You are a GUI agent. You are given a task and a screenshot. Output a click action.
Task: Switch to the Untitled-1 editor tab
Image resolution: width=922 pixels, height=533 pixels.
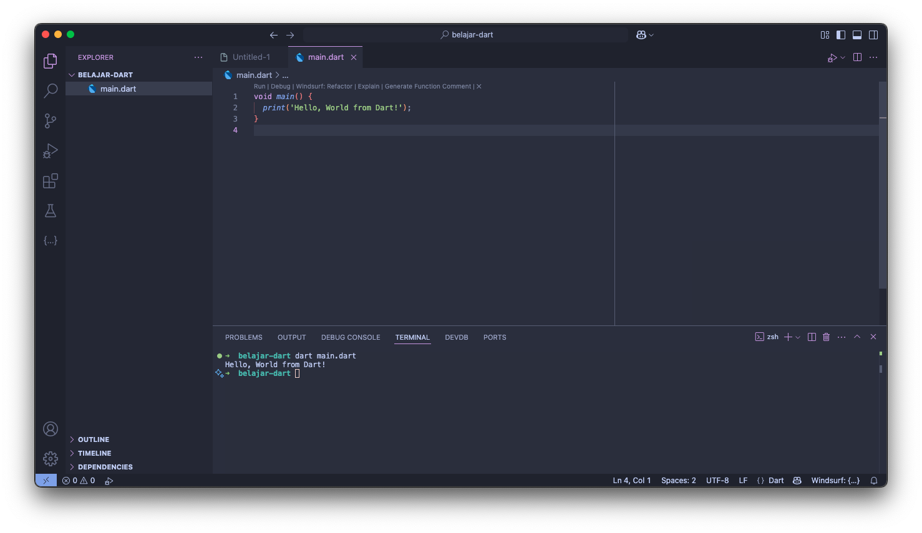[251, 57]
